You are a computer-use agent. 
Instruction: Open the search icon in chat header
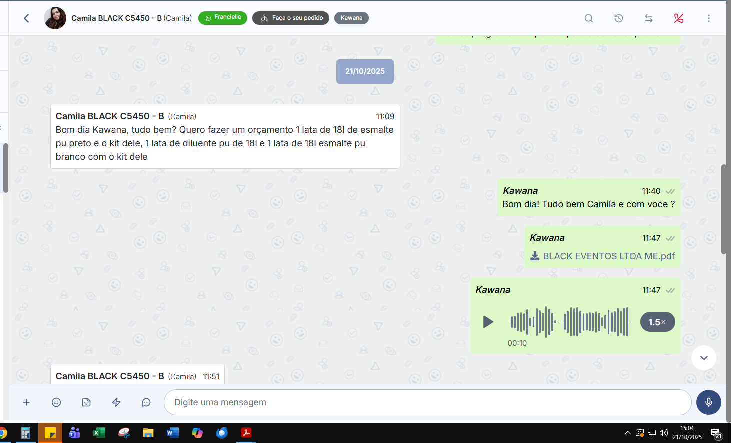point(589,18)
